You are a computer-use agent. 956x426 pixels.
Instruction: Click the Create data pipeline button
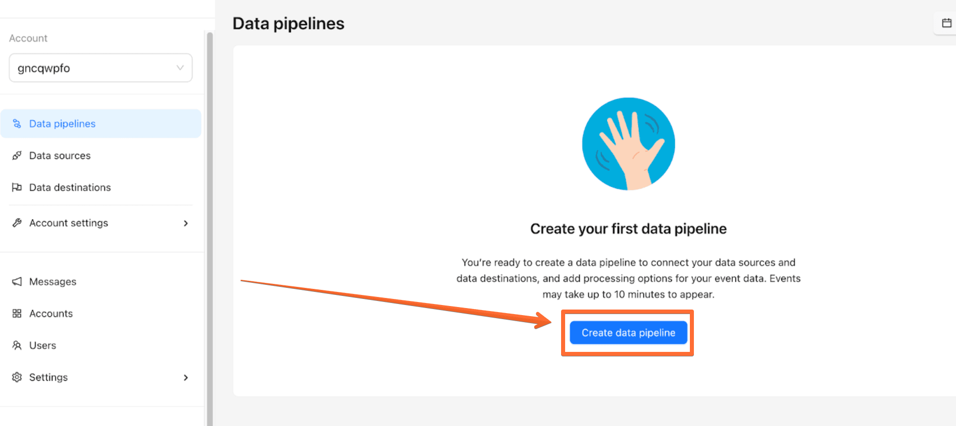click(x=628, y=333)
